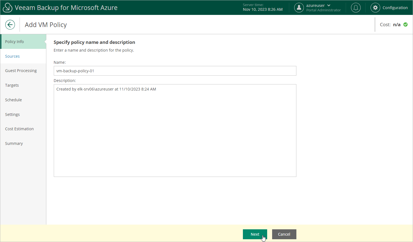Click the 'Portal Administrator' role text

323,10
